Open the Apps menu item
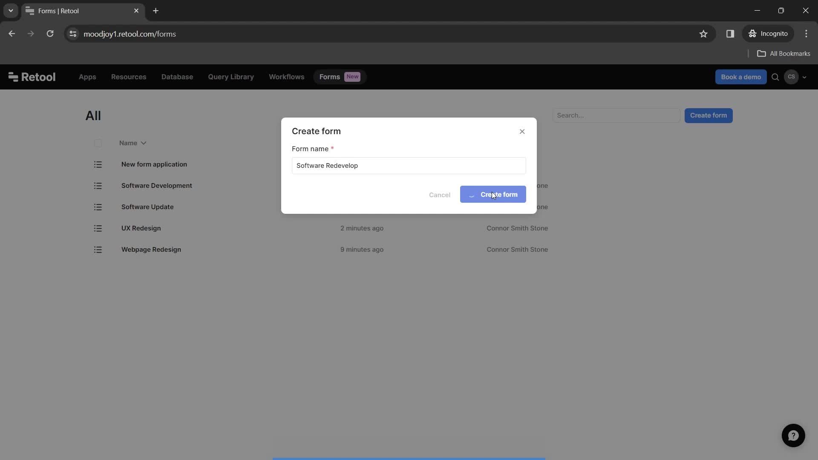818x460 pixels. tap(87, 76)
